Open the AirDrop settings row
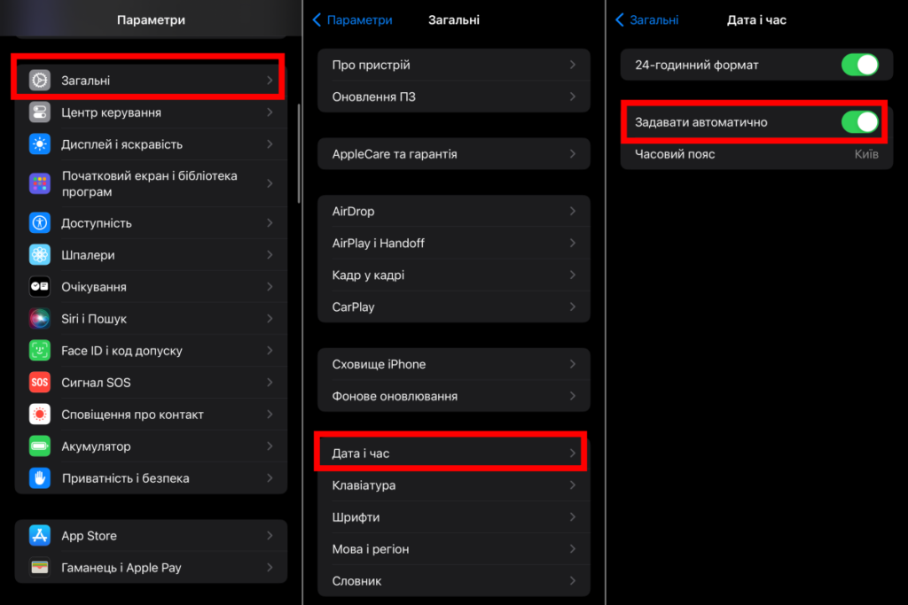The height and width of the screenshot is (605, 908). pyautogui.click(x=453, y=212)
